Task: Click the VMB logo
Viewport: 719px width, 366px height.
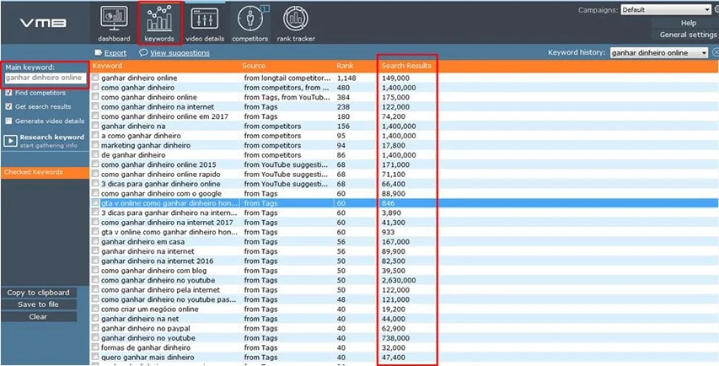Action: 42,22
